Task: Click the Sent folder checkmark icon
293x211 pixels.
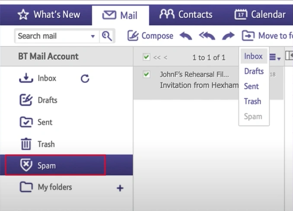Action: tap(26, 122)
